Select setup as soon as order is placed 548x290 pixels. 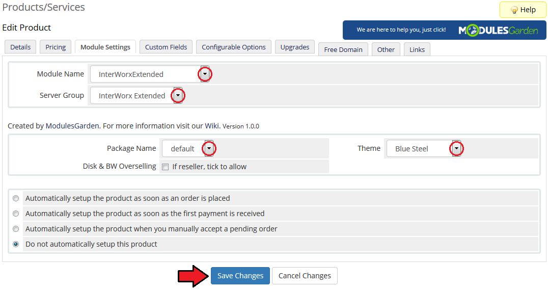[16, 198]
